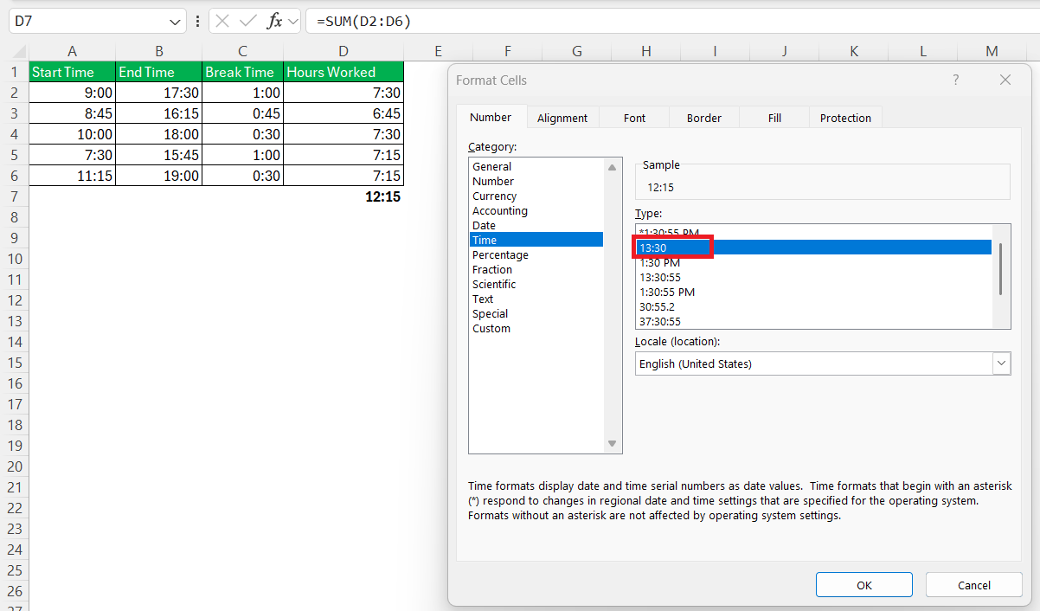Select the Fraction category
Viewport: 1040px width, 611px height.
click(x=536, y=269)
